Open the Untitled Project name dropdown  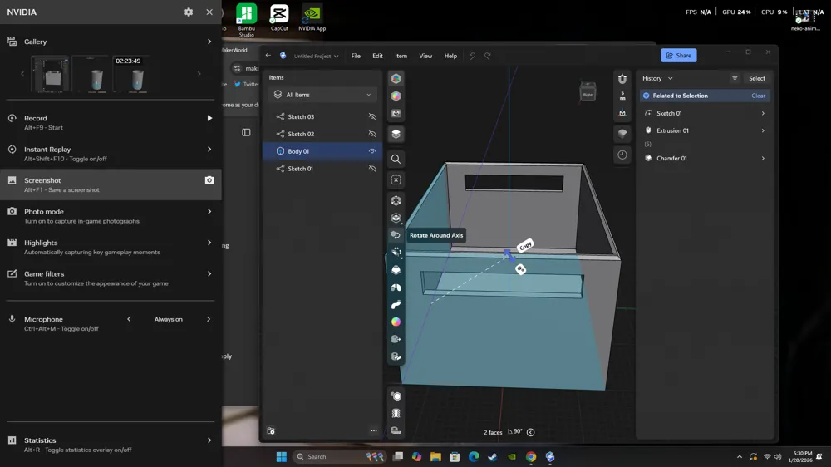click(316, 56)
